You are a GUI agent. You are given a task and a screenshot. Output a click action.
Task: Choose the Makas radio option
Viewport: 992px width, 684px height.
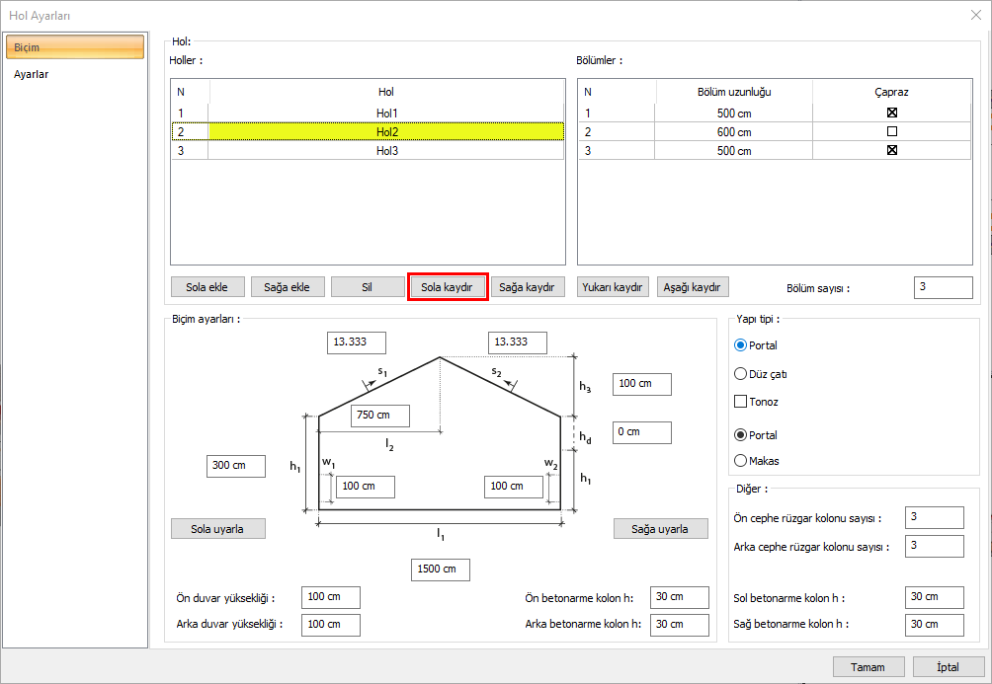[740, 460]
